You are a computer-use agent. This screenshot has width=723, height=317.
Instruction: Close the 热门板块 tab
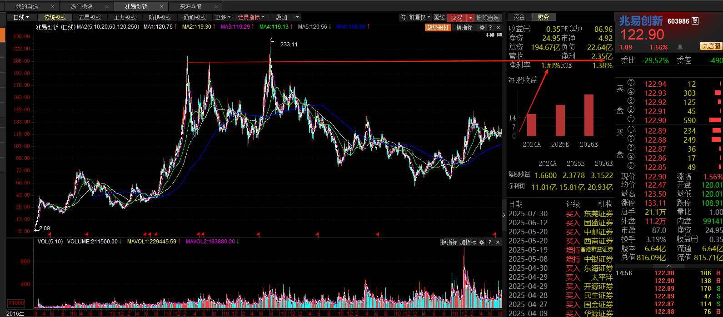[107, 7]
